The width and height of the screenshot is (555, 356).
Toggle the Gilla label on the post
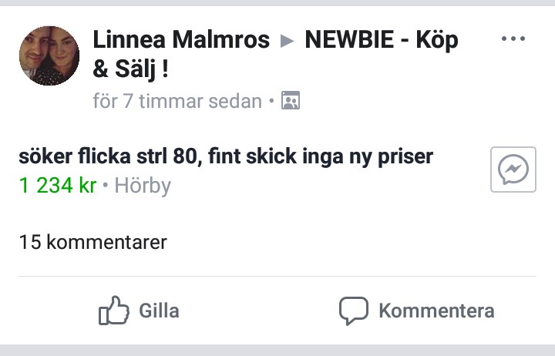(x=159, y=311)
